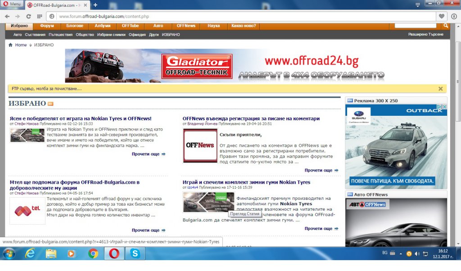Open Skype from the taskbar
461x271 pixels.
point(135,253)
